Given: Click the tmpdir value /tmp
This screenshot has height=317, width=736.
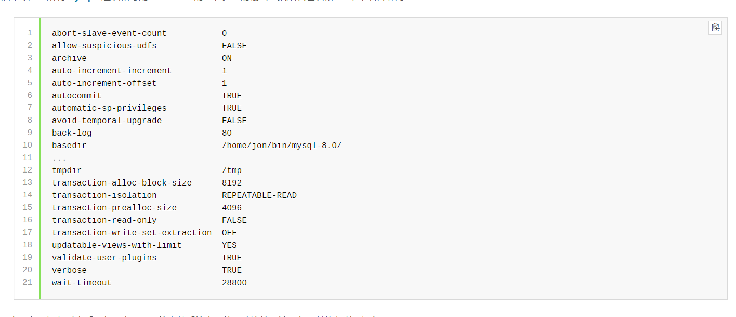Looking at the screenshot, I should (x=232, y=170).
